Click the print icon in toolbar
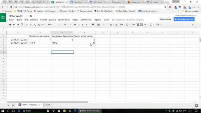The image size is (201, 113). coord(10,25)
